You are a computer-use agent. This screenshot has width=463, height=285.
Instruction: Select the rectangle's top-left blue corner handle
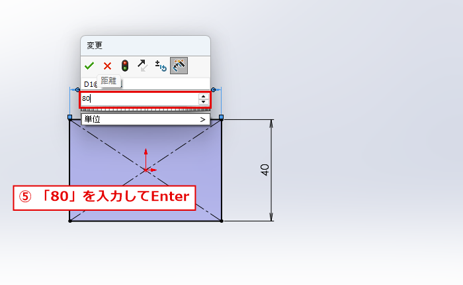click(69, 117)
